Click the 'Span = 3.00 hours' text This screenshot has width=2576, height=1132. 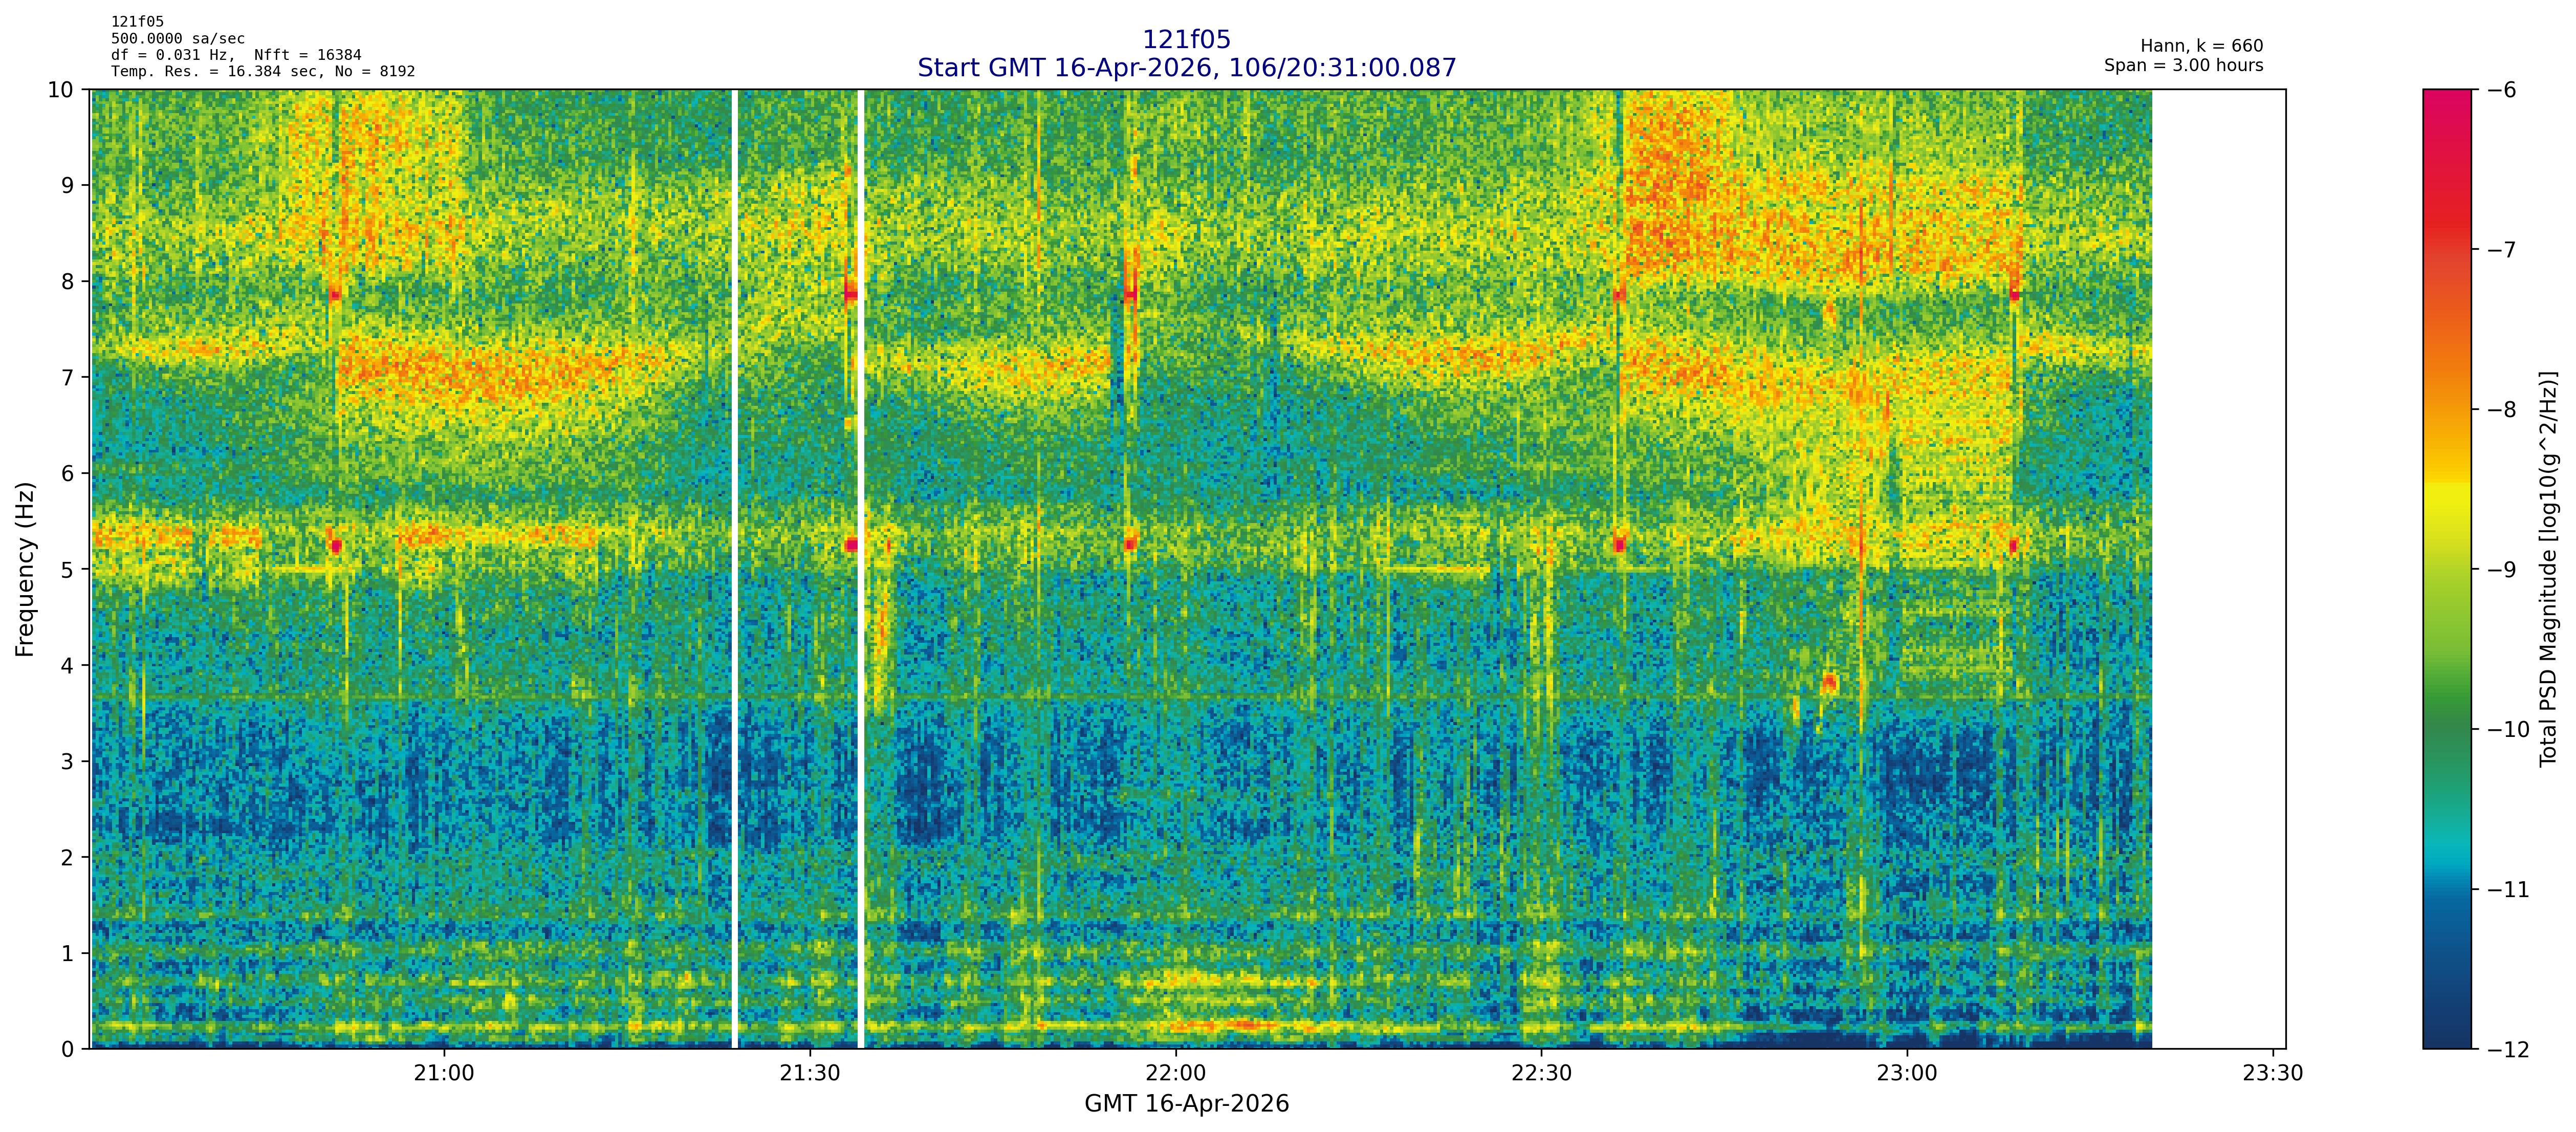(2183, 66)
